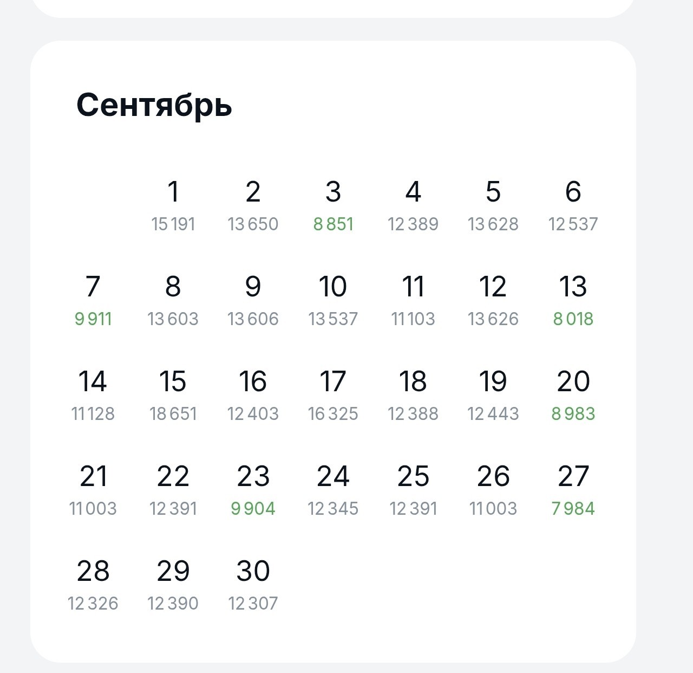Click date 1 priced 15 191
Image resolution: width=693 pixels, height=673 pixels.
point(173,206)
